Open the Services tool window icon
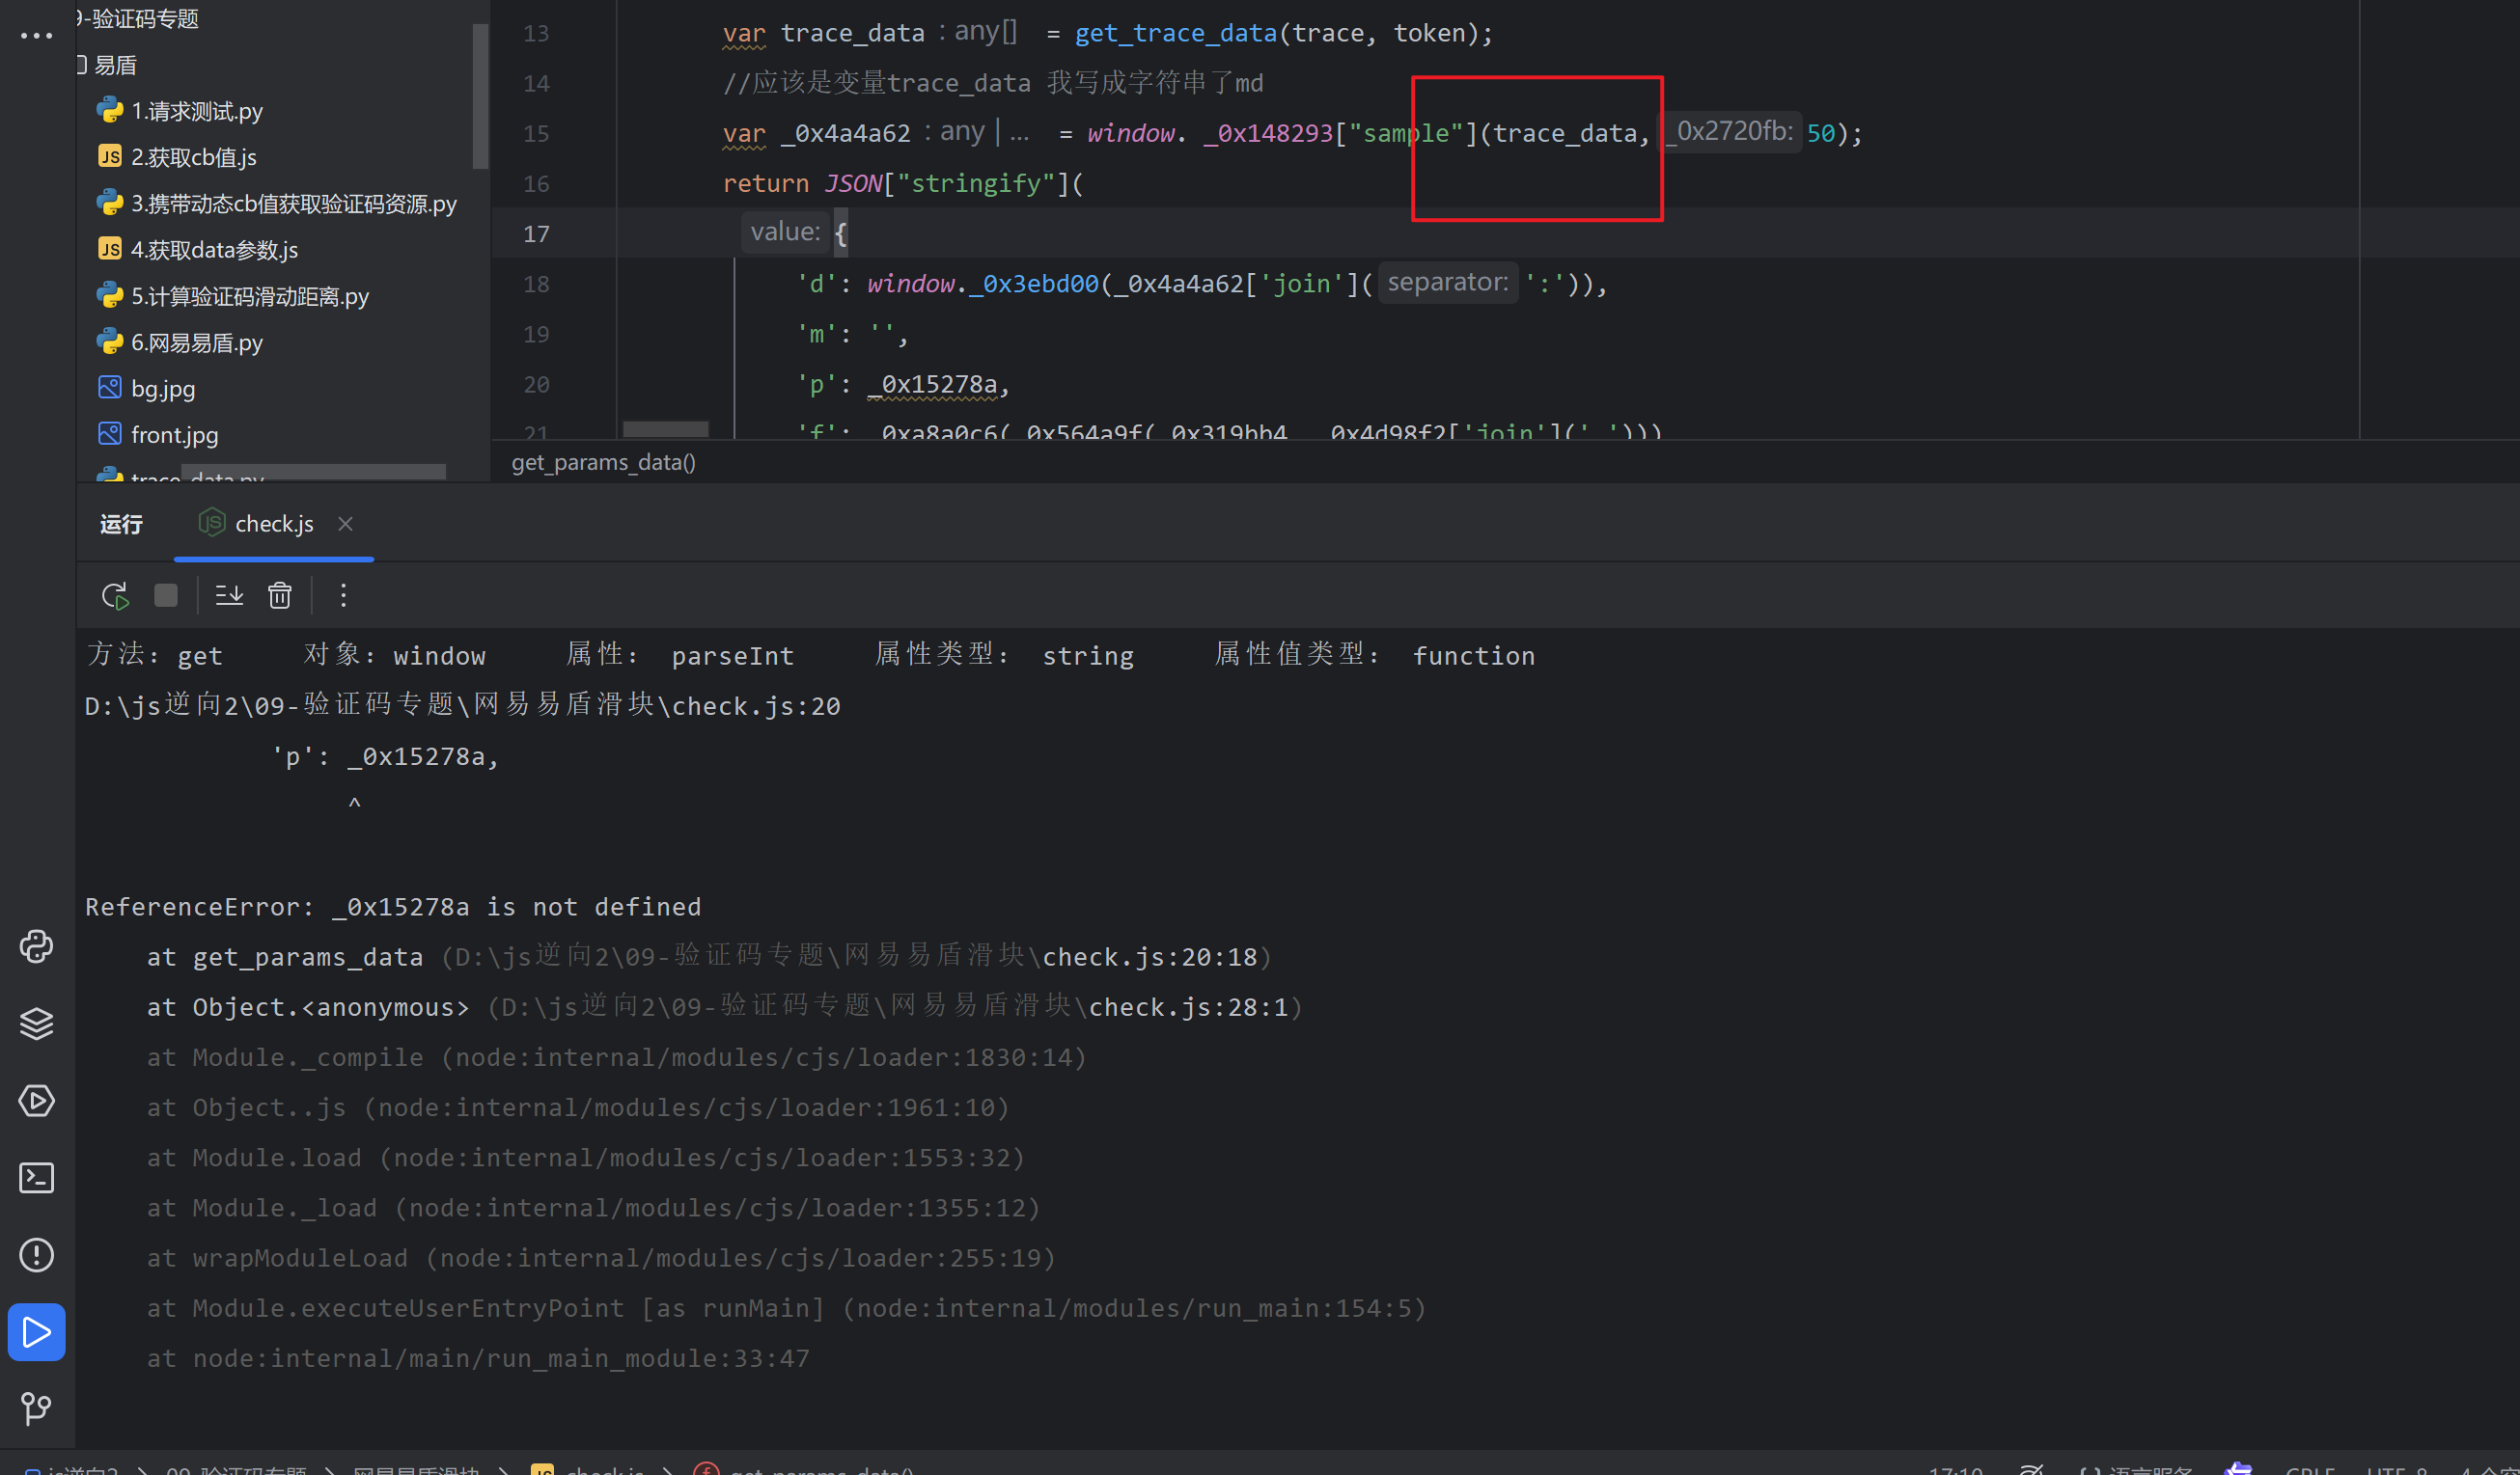The height and width of the screenshot is (1475, 2520). [37, 1101]
